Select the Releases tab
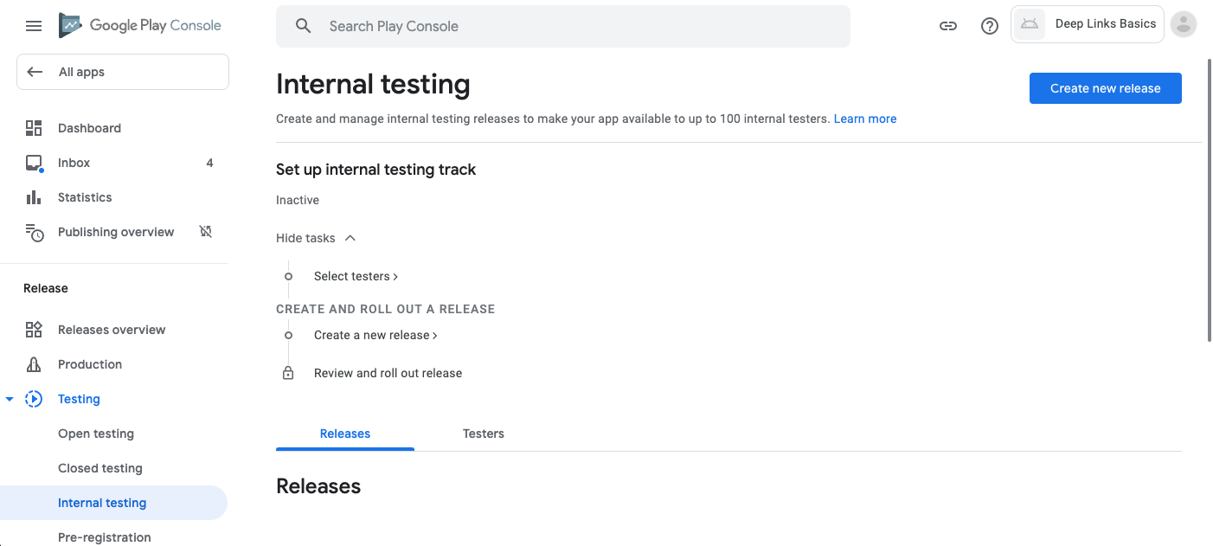Viewport: 1213px width, 546px height. [344, 434]
